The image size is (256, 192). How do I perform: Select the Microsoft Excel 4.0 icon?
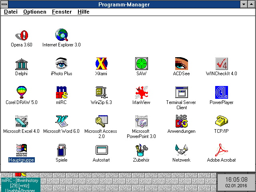(x=21, y=121)
